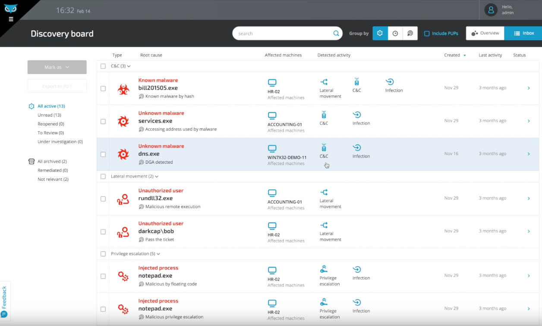542x326 pixels.
Task: Click the hamburger menu icon
Action: pyautogui.click(x=11, y=19)
